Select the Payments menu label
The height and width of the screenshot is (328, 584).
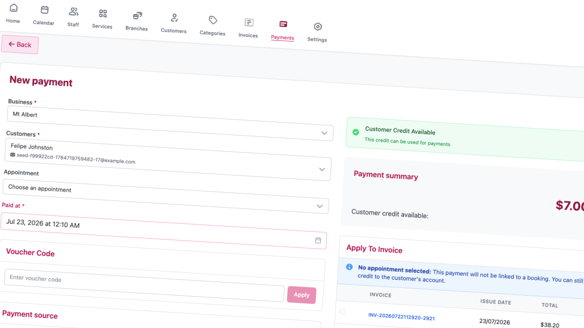tap(282, 37)
